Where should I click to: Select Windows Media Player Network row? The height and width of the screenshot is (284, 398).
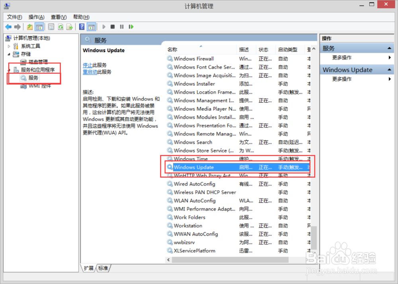click(238, 109)
